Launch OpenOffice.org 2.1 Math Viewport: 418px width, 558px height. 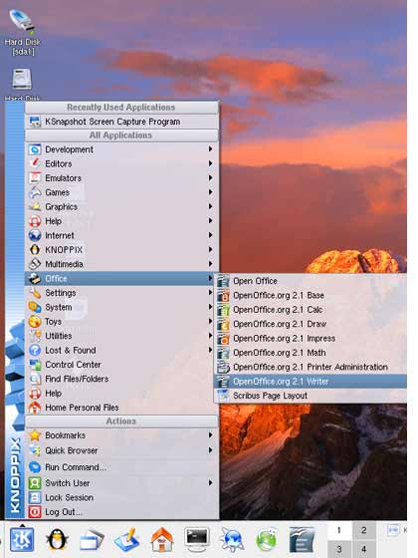pyautogui.click(x=311, y=353)
